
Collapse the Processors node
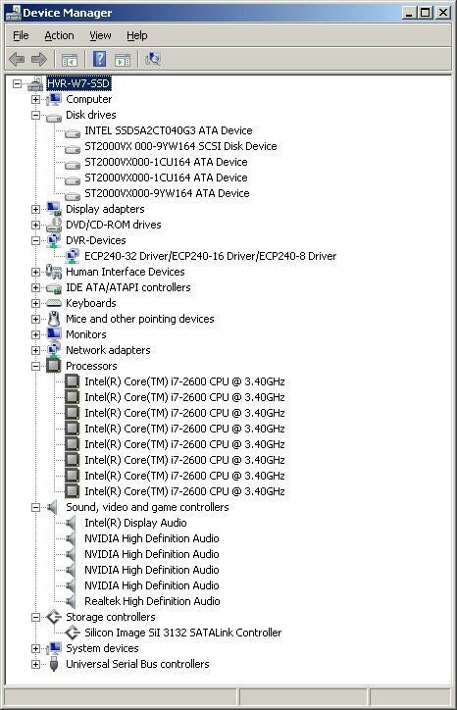(x=35, y=366)
